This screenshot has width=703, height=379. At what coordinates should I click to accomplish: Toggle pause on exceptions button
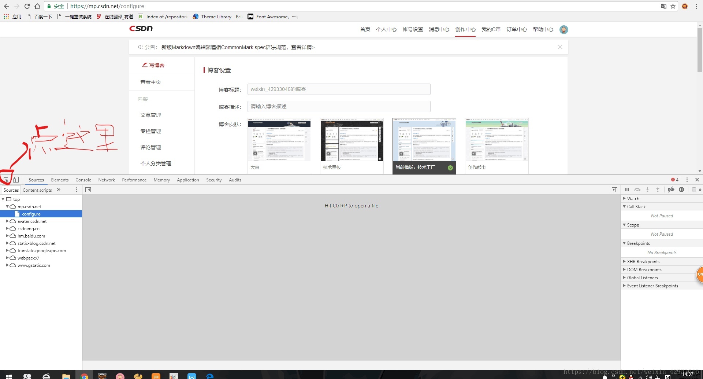(x=681, y=190)
